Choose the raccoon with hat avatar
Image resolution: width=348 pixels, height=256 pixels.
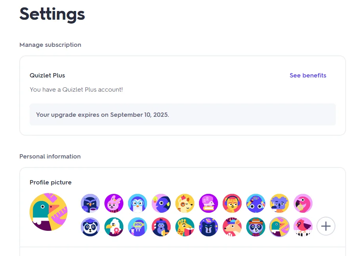(x=256, y=227)
